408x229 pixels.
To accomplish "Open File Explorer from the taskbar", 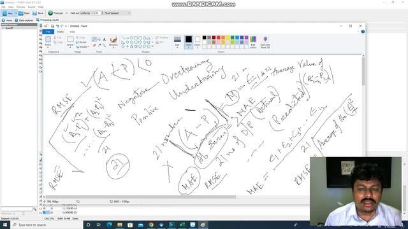I will [120, 225].
